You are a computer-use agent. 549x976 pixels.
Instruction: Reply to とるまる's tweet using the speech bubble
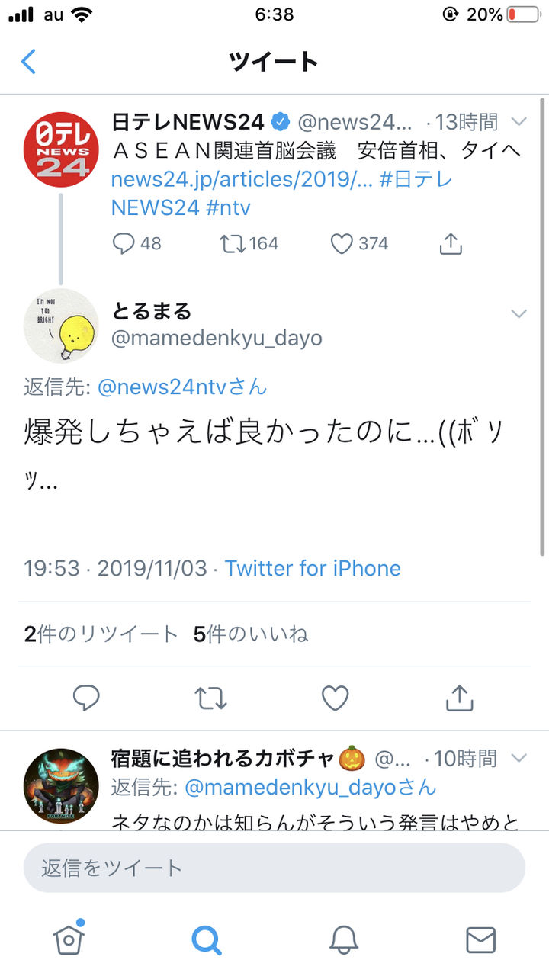point(86,698)
